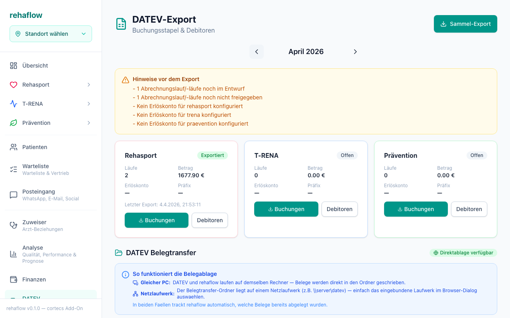Expand the Prävention submenu chevron
The width and height of the screenshot is (510, 318).
pyautogui.click(x=88, y=122)
